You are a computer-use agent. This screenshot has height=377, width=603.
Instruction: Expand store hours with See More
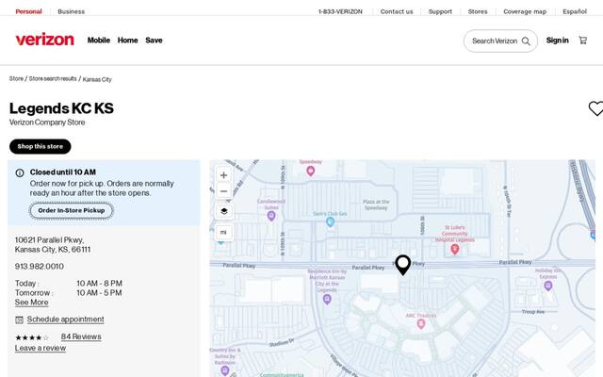tap(31, 303)
